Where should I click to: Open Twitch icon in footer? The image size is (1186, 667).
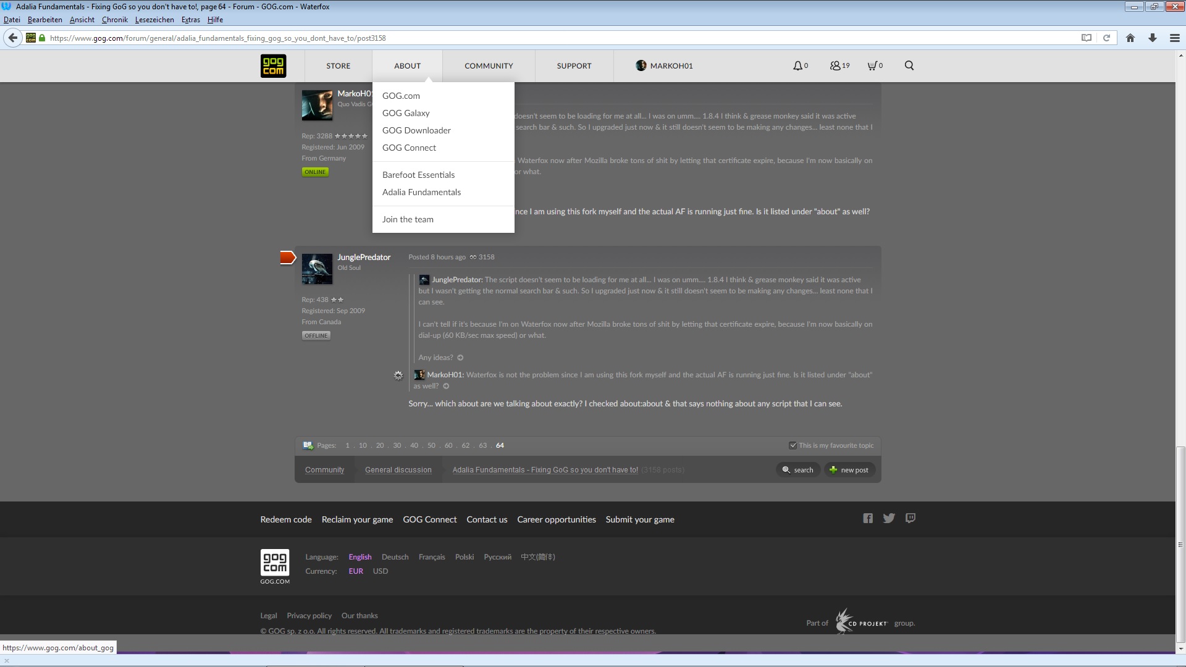pos(911,518)
